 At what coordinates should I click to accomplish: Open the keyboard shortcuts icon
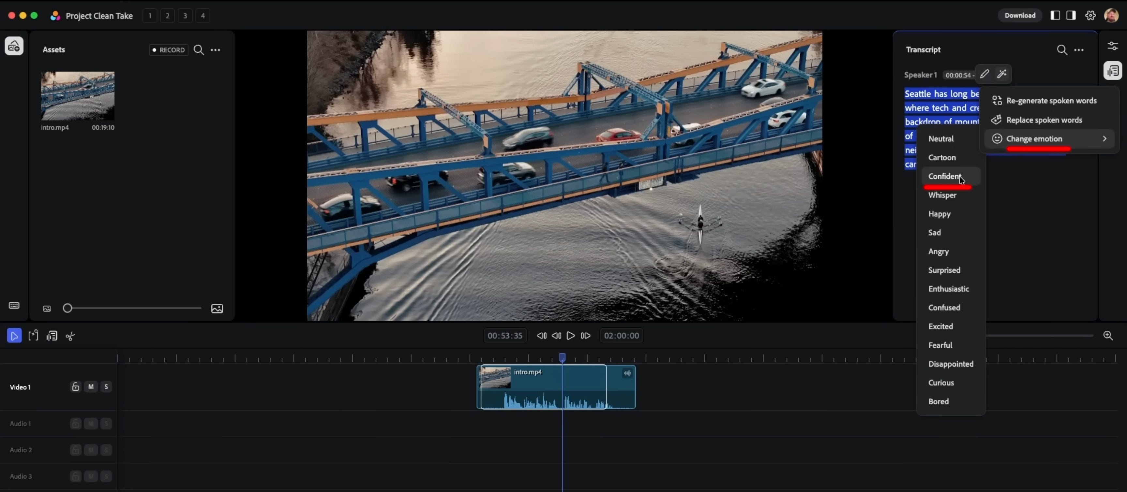14,305
